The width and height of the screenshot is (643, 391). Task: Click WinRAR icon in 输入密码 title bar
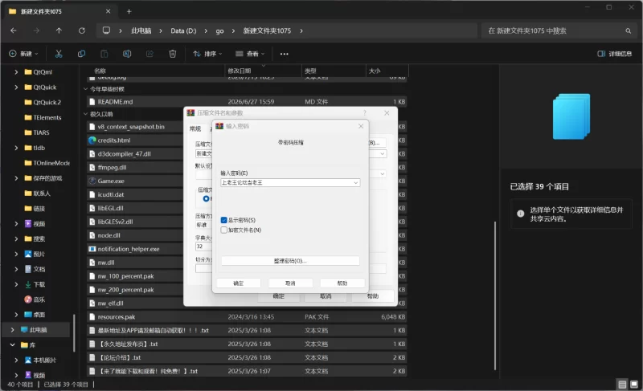tap(219, 126)
